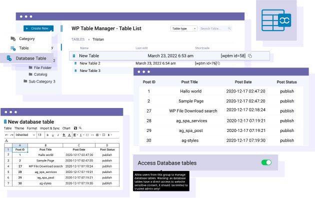Sort table list by Last edit column
Viewport: 315px width, 198px height.
click(141, 48)
